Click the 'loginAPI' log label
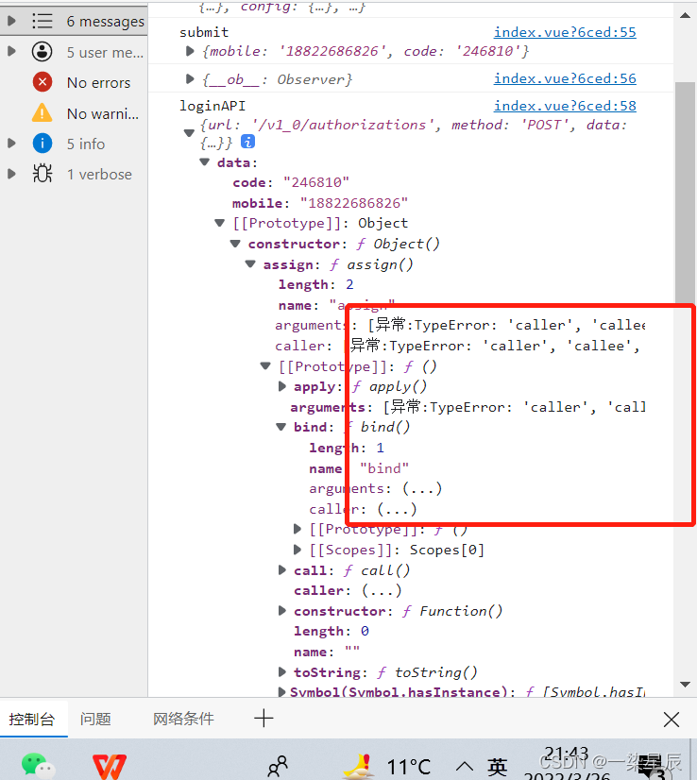Viewport: 697px width, 780px height. pos(212,106)
